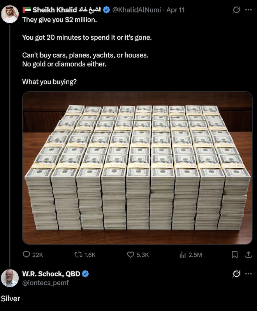257x311 pixels.
Task: Open more options on Sheikh Khalid's post
Action: [x=248, y=10]
